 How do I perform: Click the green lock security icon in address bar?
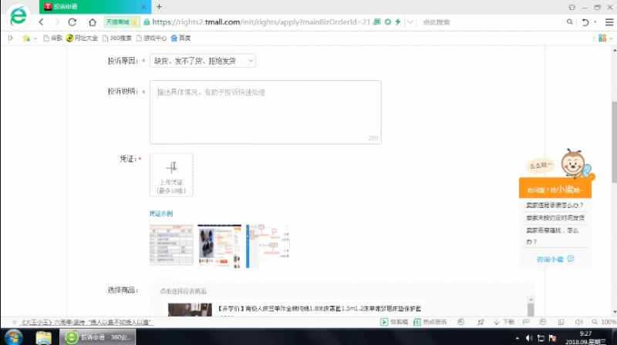pyautogui.click(x=147, y=22)
